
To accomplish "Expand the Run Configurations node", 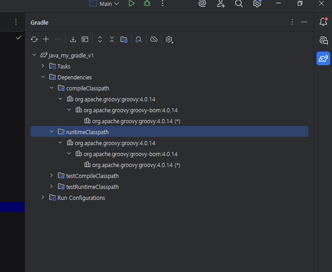I will (43, 198).
